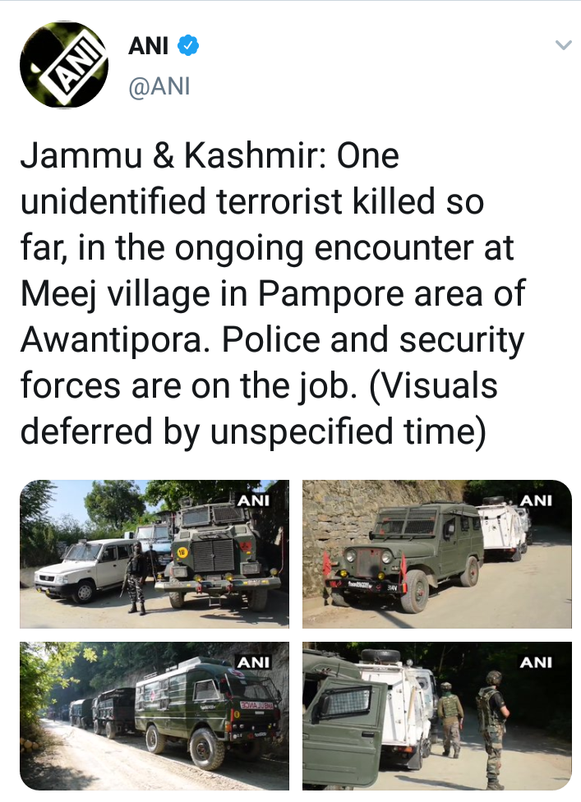
Task: Open the two soldiers walking photo
Action: pyautogui.click(x=436, y=716)
